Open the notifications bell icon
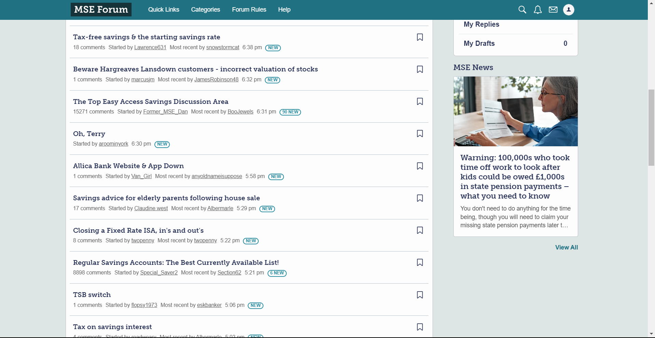This screenshot has width=655, height=338. pos(538,10)
